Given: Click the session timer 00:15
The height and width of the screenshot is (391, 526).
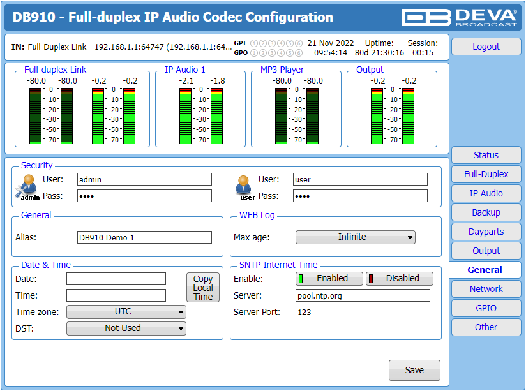Looking at the screenshot, I should click(423, 53).
